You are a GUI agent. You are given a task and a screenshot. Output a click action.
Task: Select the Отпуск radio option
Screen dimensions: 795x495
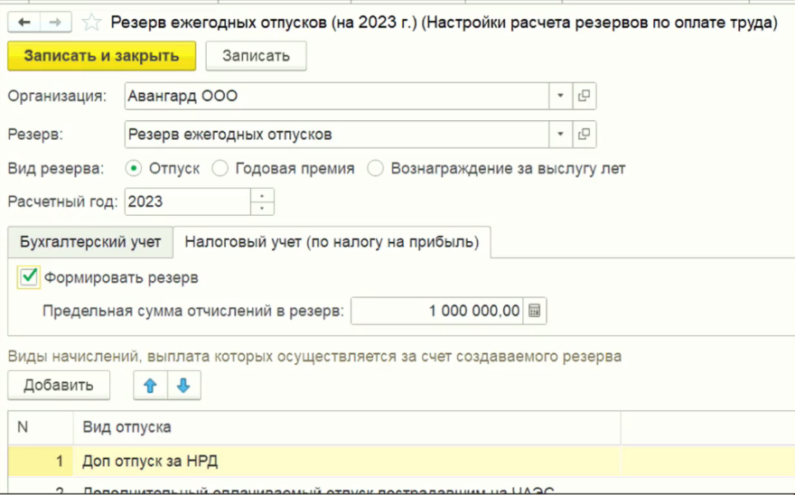point(134,168)
